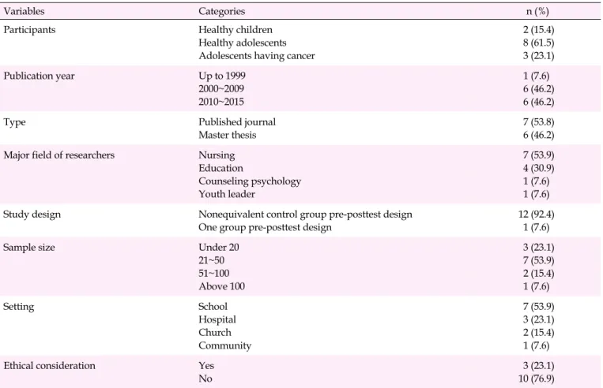The height and width of the screenshot is (388, 603).
Task: Select the 'Study design' variable label
Action: pos(32,215)
